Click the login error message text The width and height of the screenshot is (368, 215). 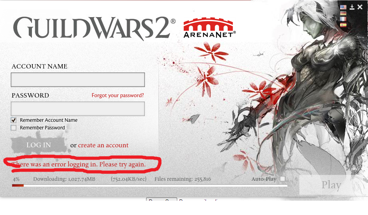(x=79, y=164)
